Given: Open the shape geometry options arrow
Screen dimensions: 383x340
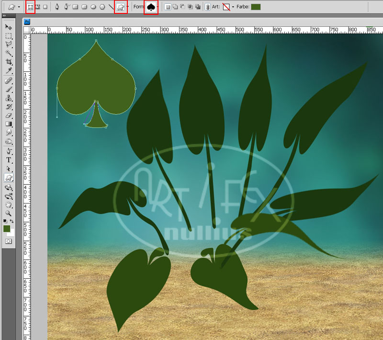Looking at the screenshot, I should 127,7.
